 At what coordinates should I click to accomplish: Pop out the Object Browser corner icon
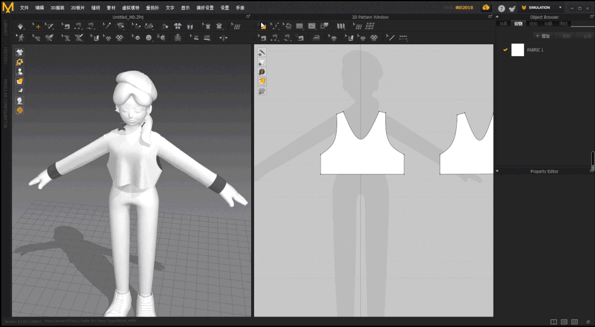pos(592,17)
